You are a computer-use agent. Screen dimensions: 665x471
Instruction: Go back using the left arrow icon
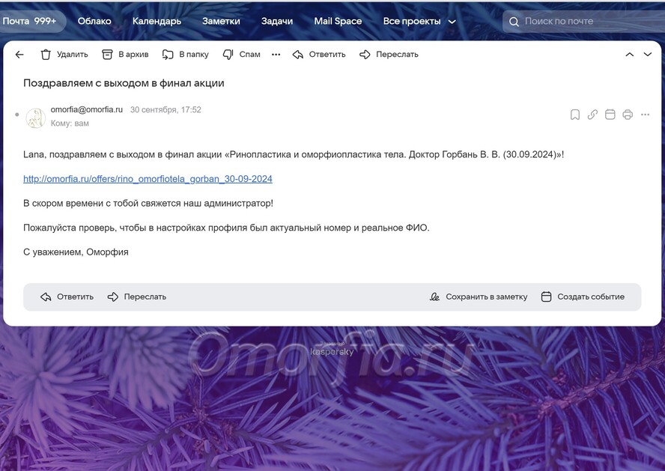click(19, 54)
